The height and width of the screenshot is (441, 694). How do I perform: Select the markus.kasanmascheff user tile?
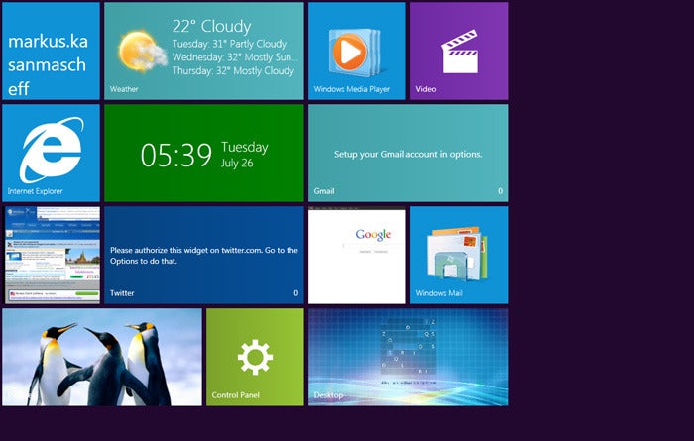pyautogui.click(x=51, y=52)
